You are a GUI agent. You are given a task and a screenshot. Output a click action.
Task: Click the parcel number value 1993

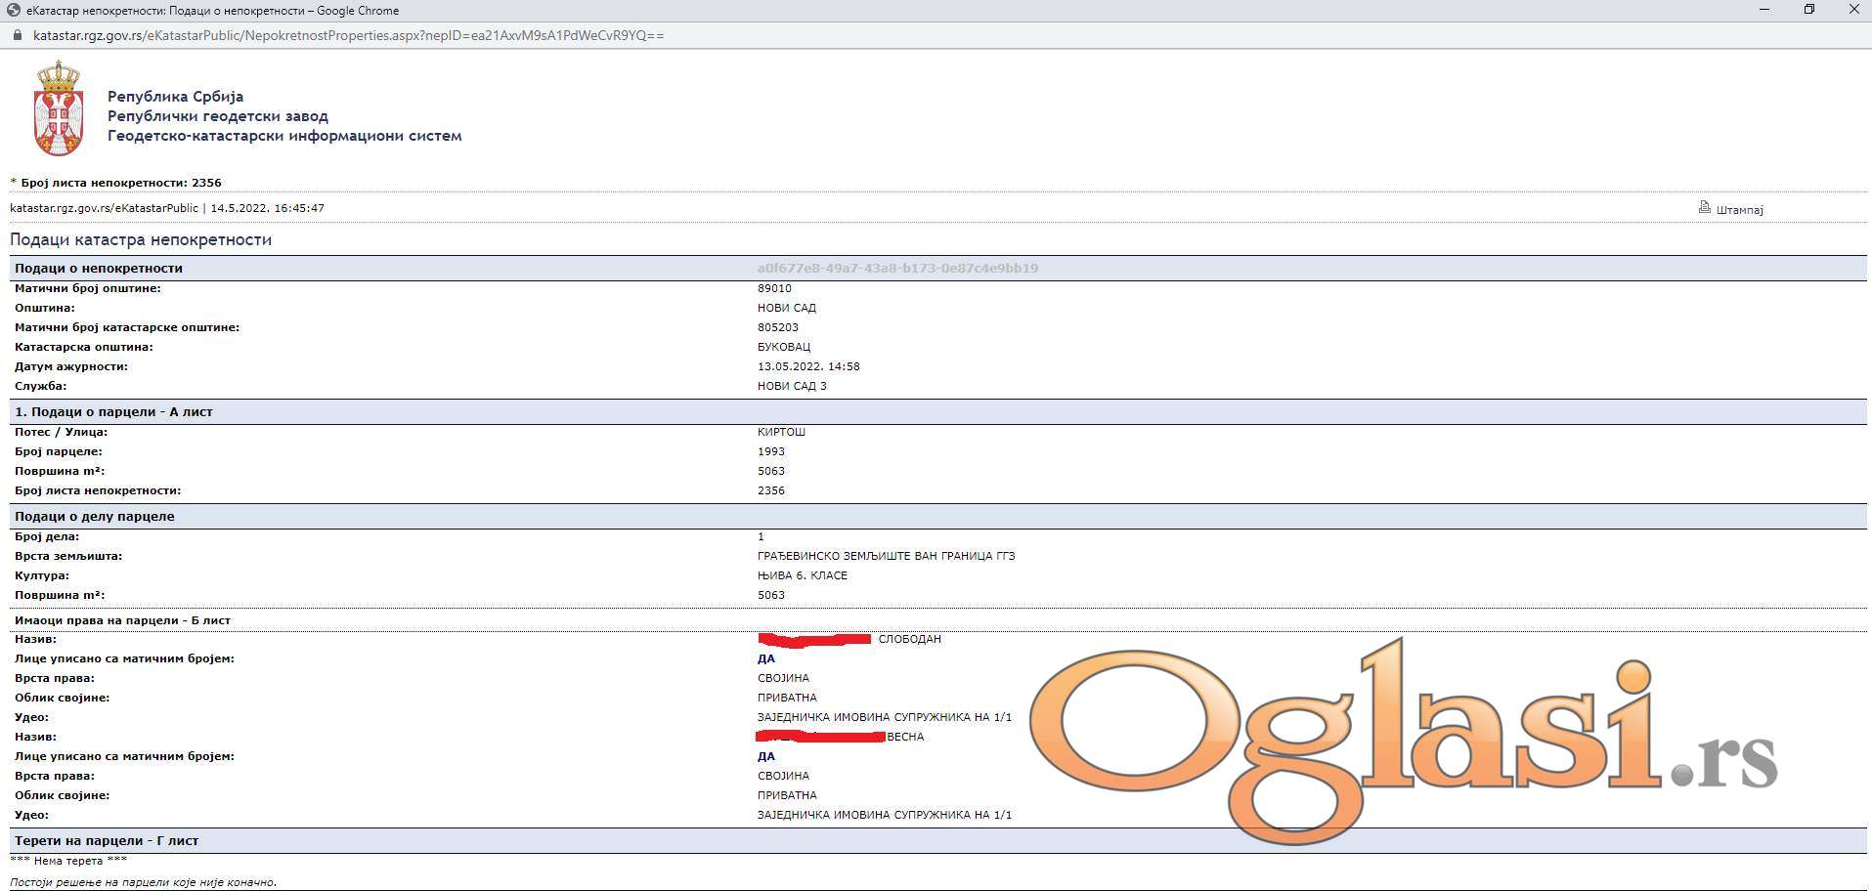pos(770,451)
